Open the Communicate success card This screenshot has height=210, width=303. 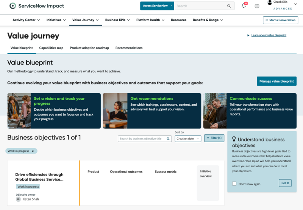point(250,111)
